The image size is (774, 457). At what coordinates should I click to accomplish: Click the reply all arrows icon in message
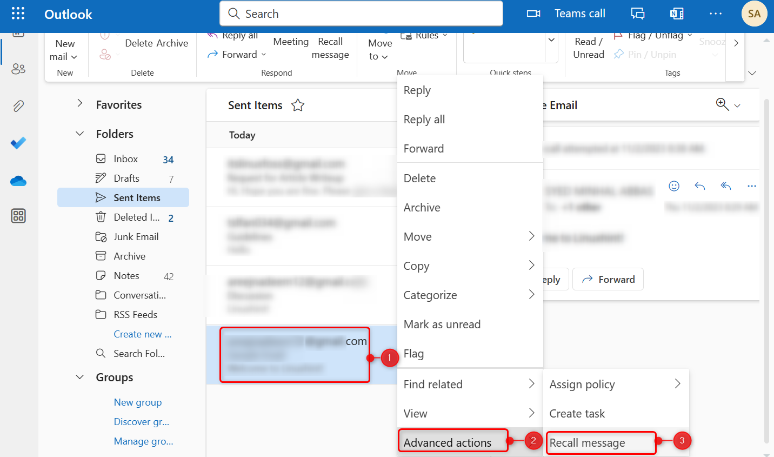coord(726,186)
